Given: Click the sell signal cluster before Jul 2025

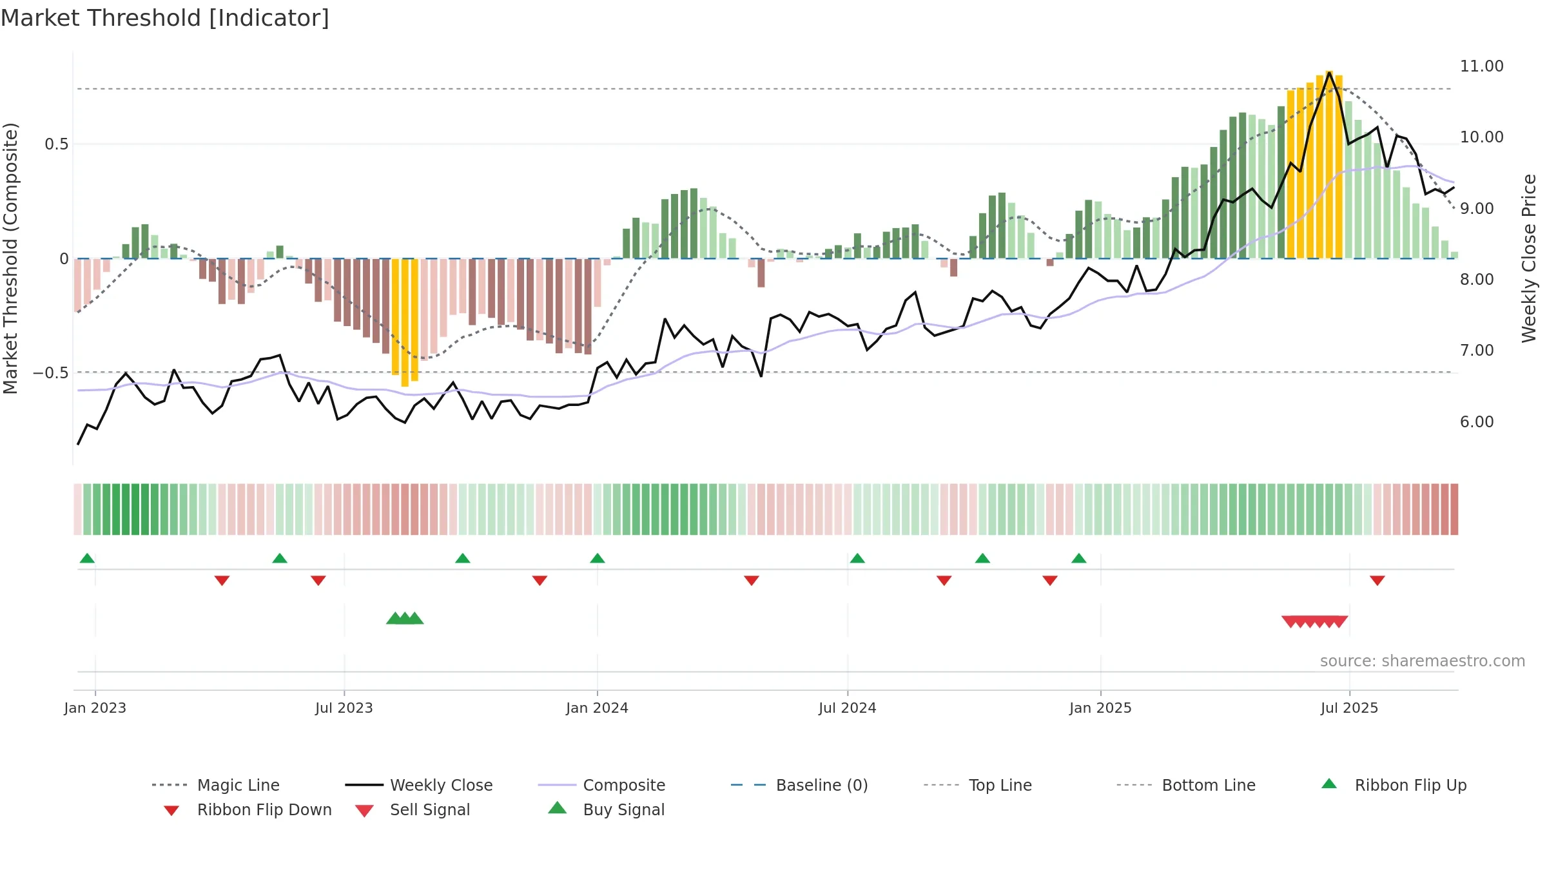Looking at the screenshot, I should tap(1315, 622).
